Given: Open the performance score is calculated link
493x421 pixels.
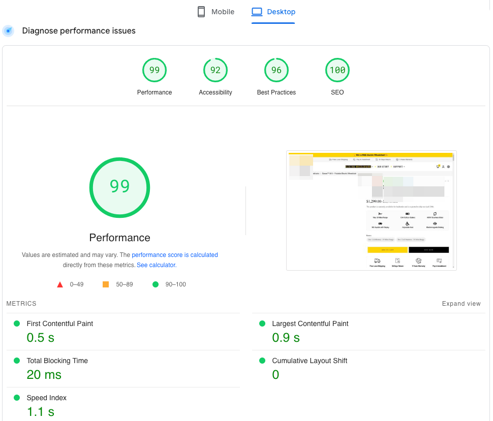Looking at the screenshot, I should coord(175,255).
